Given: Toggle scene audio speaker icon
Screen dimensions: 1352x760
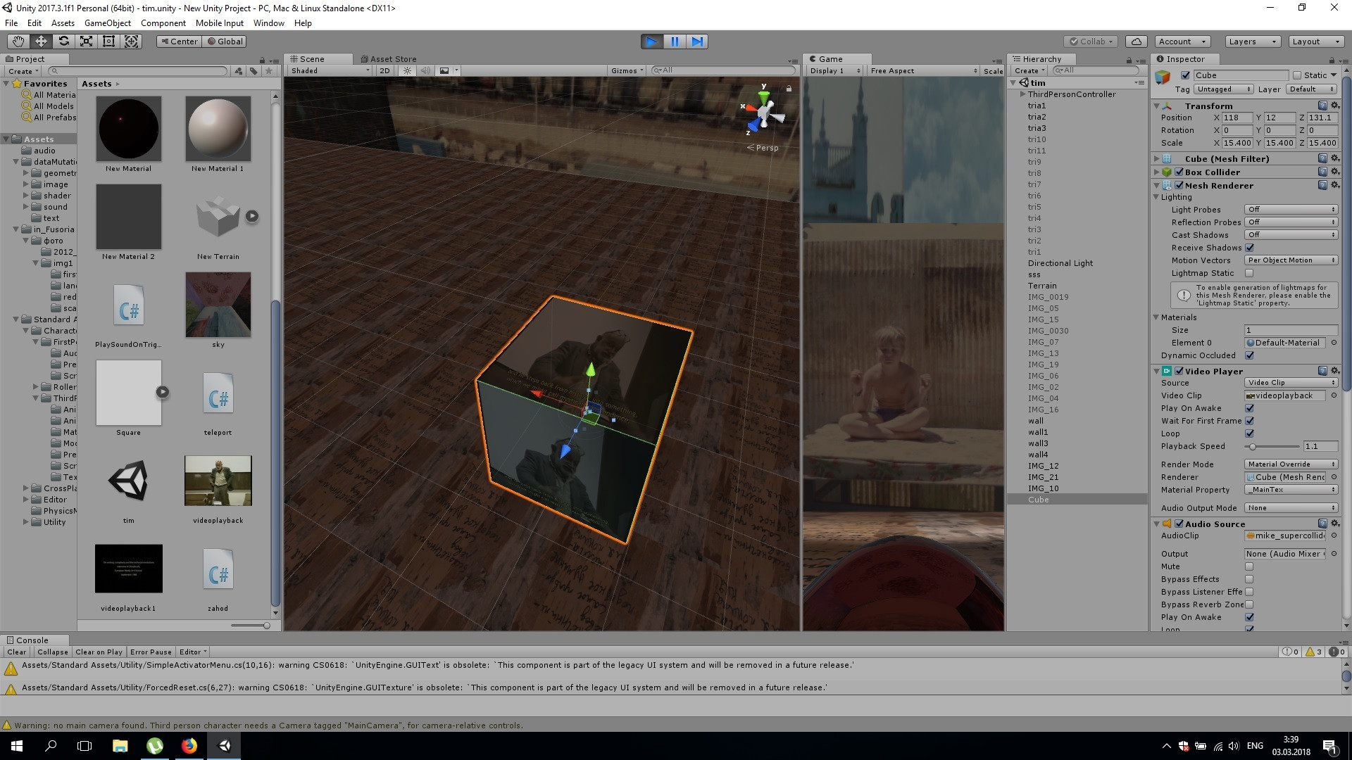Looking at the screenshot, I should (x=425, y=70).
